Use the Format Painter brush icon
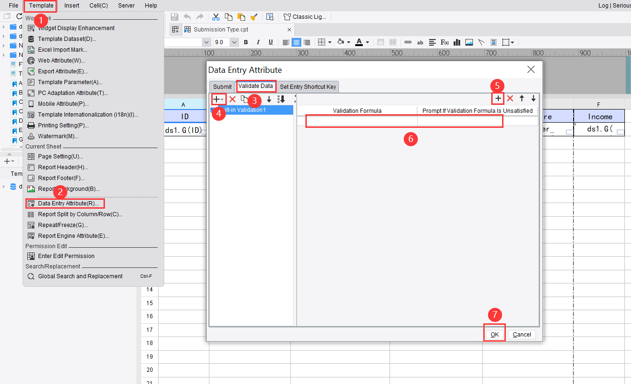The height and width of the screenshot is (384, 631). [254, 17]
